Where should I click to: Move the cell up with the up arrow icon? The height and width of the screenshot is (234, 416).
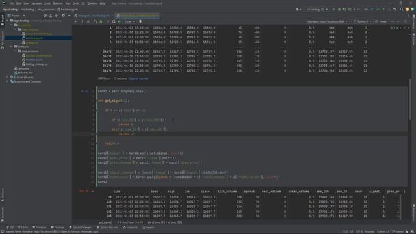coord(83,21)
